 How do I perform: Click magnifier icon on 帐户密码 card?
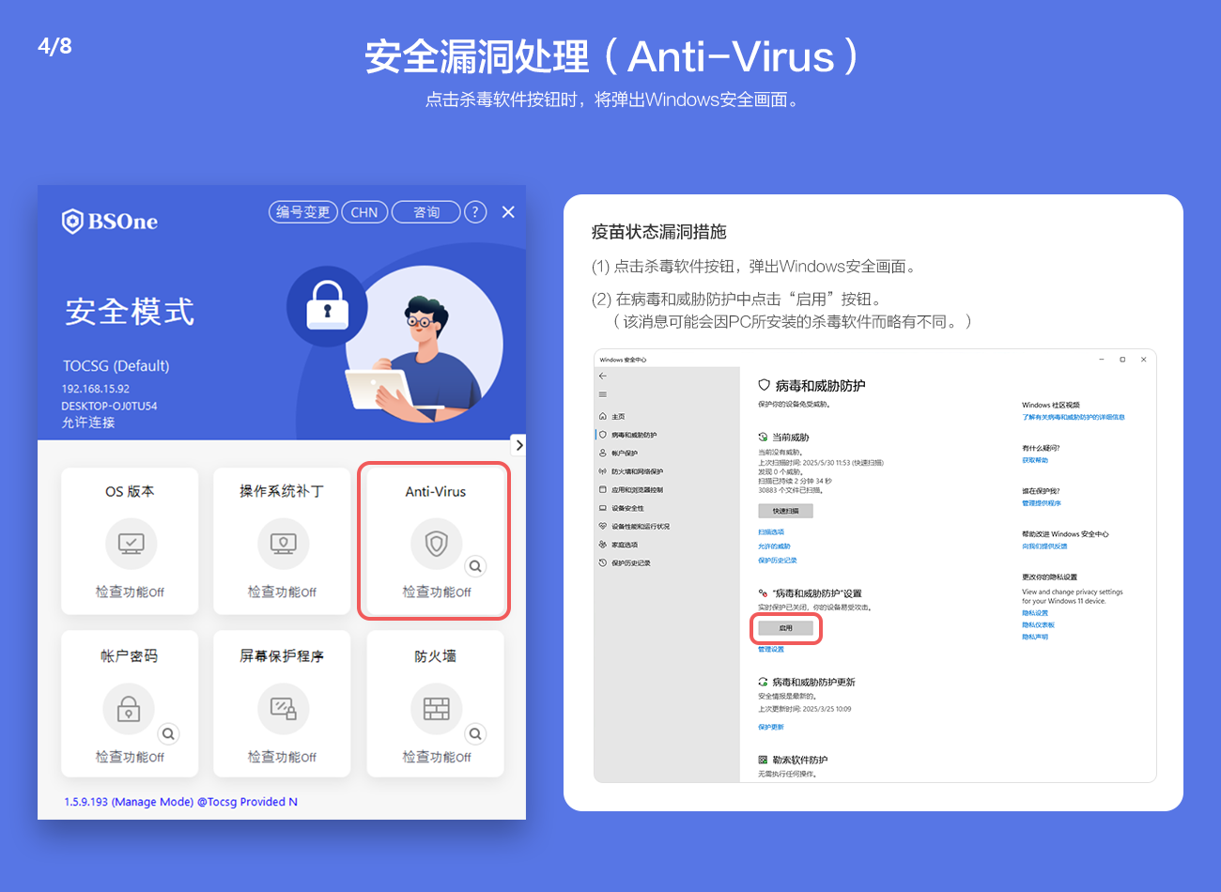(168, 734)
